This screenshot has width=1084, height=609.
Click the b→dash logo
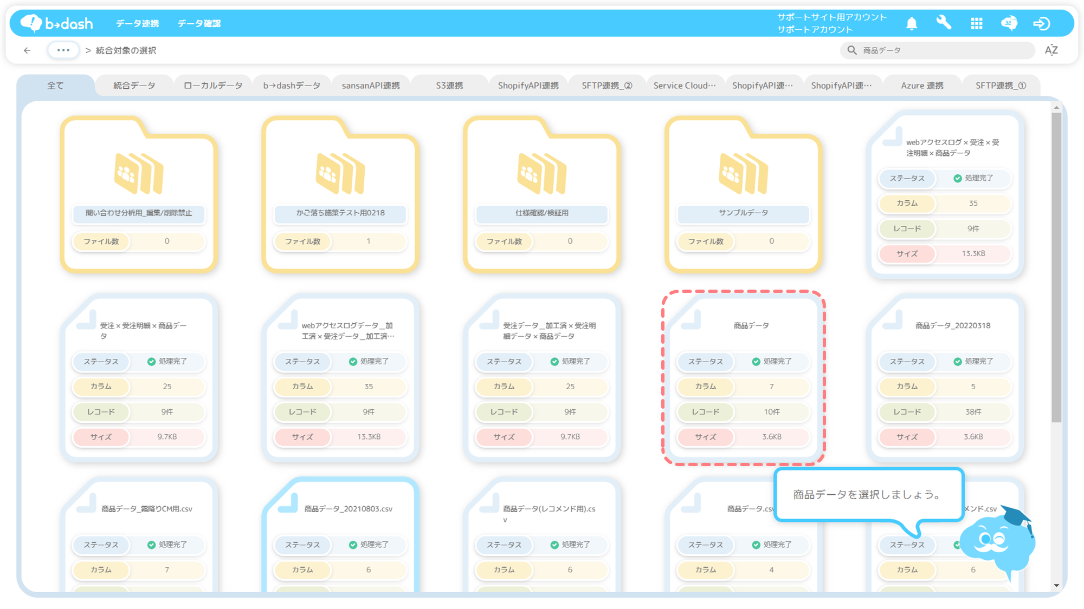(57, 23)
